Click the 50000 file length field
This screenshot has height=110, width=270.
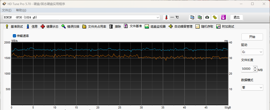(247, 69)
